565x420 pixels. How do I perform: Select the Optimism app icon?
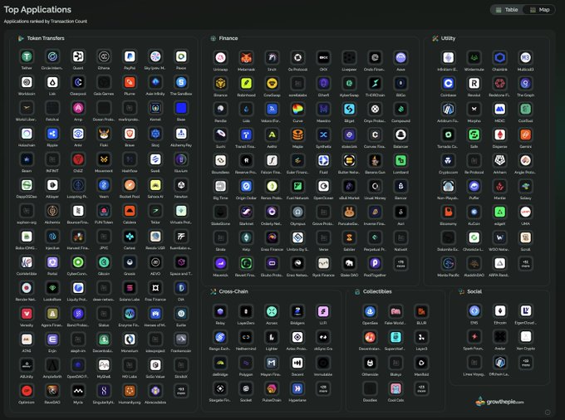click(x=27, y=391)
